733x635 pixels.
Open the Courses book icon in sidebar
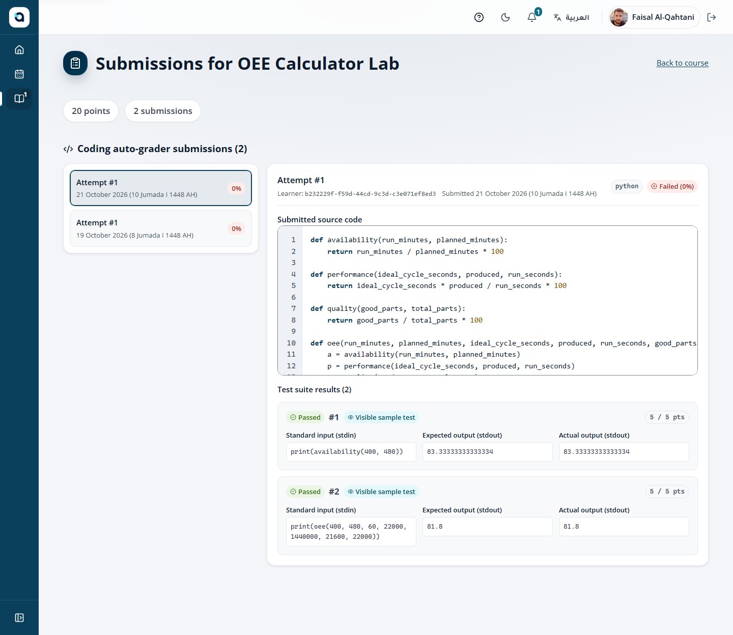click(x=19, y=98)
